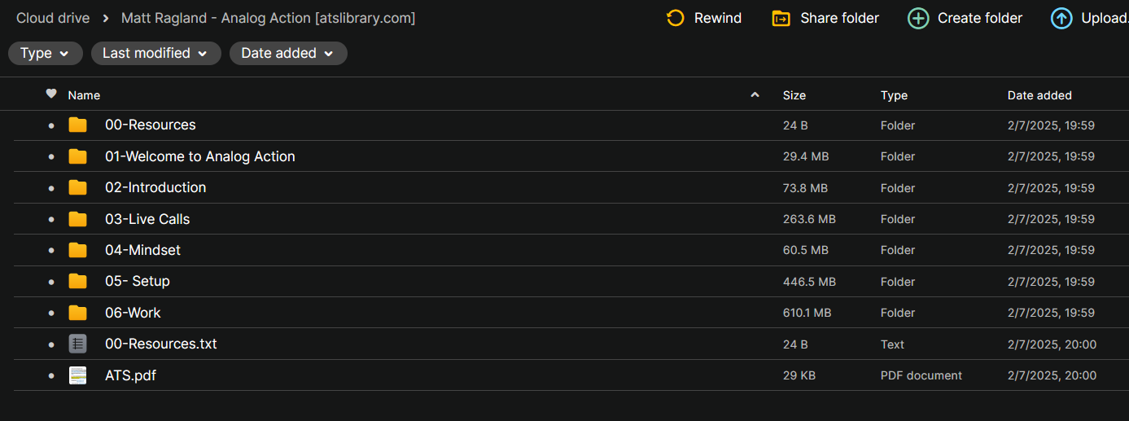
Task: Click the heart favorite column icon
Action: point(51,94)
